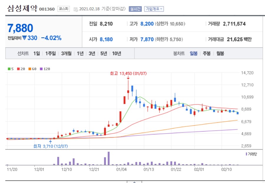
Task: Click the purple 거래량 volume legend marker
Action: coord(246,154)
